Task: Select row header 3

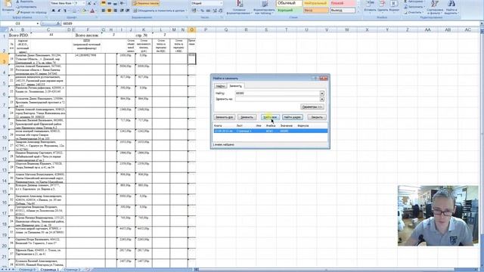Action: tap(4, 59)
